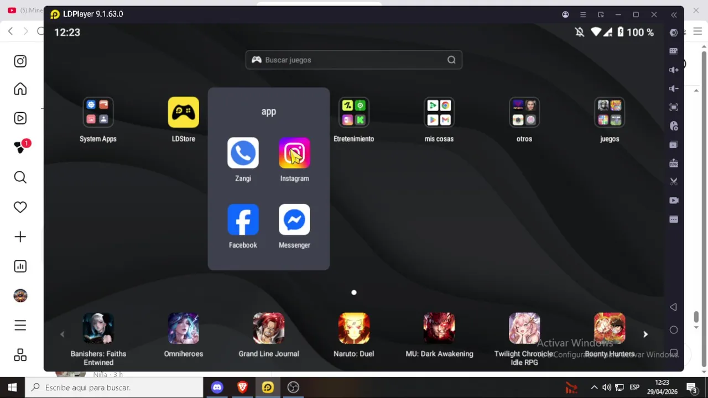
Task: Click the Android silent notifications bell
Action: 580,32
